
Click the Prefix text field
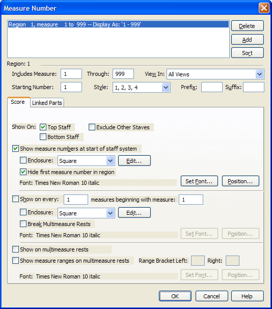pos(212,87)
